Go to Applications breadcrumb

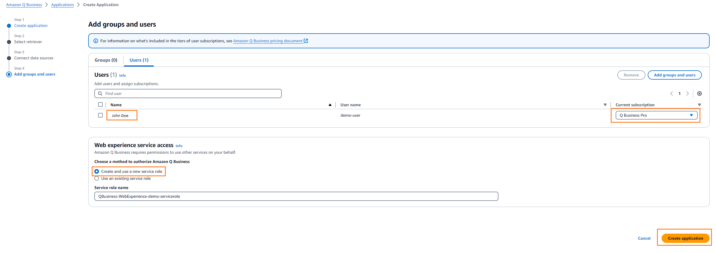[x=62, y=5]
